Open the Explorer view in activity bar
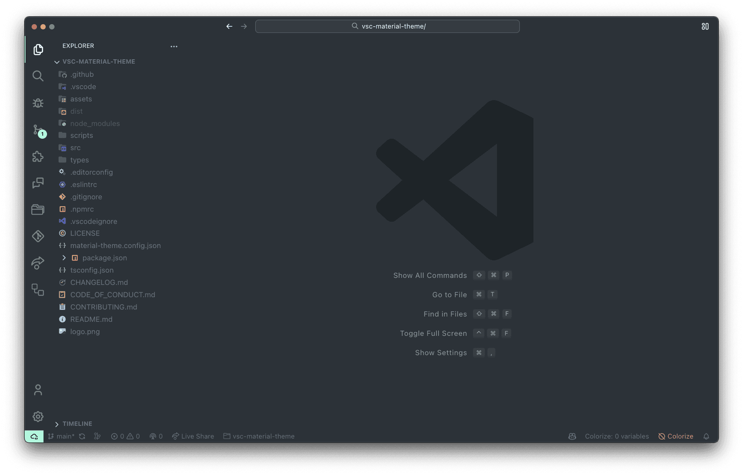The height and width of the screenshot is (475, 743). tap(38, 50)
